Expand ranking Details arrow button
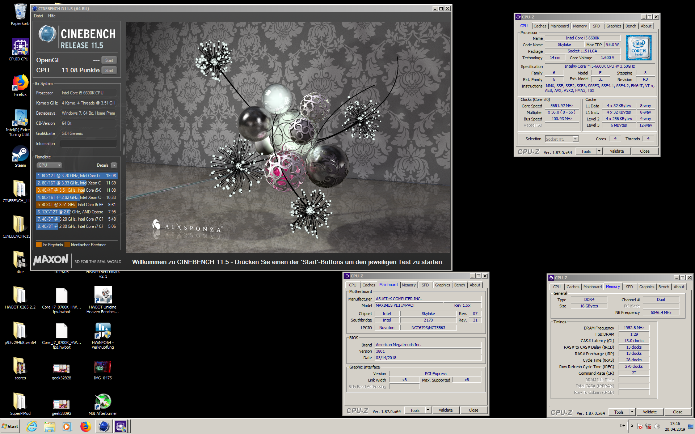695x434 pixels. pyautogui.click(x=114, y=165)
